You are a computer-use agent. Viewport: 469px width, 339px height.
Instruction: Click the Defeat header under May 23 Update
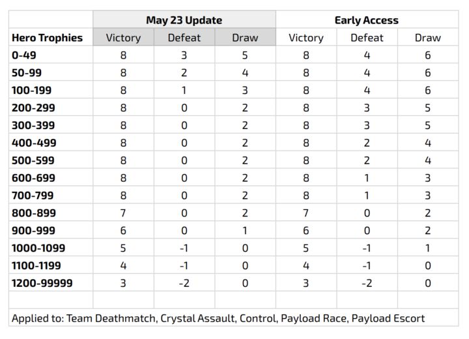click(184, 37)
